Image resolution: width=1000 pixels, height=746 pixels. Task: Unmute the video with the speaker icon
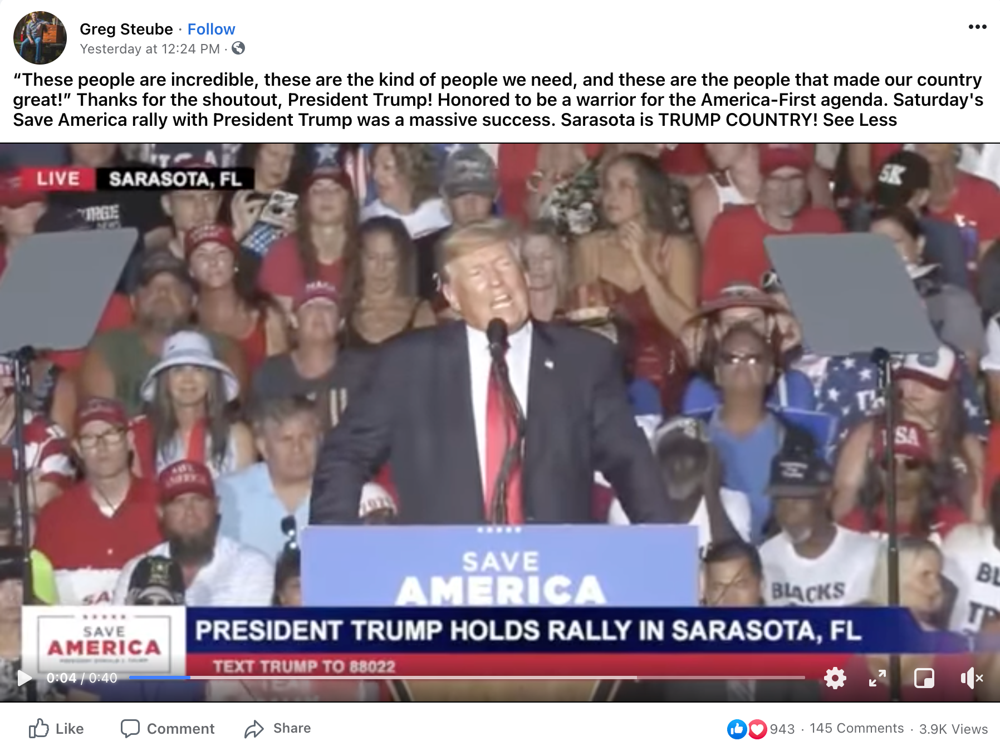(x=972, y=678)
